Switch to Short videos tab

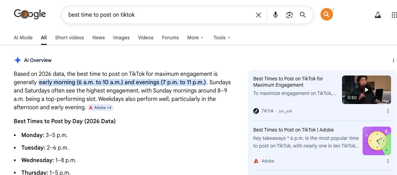pyautogui.click(x=69, y=38)
